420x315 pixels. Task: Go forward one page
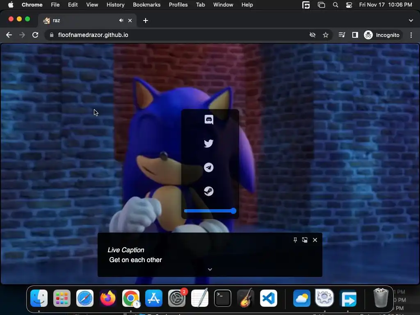22,35
